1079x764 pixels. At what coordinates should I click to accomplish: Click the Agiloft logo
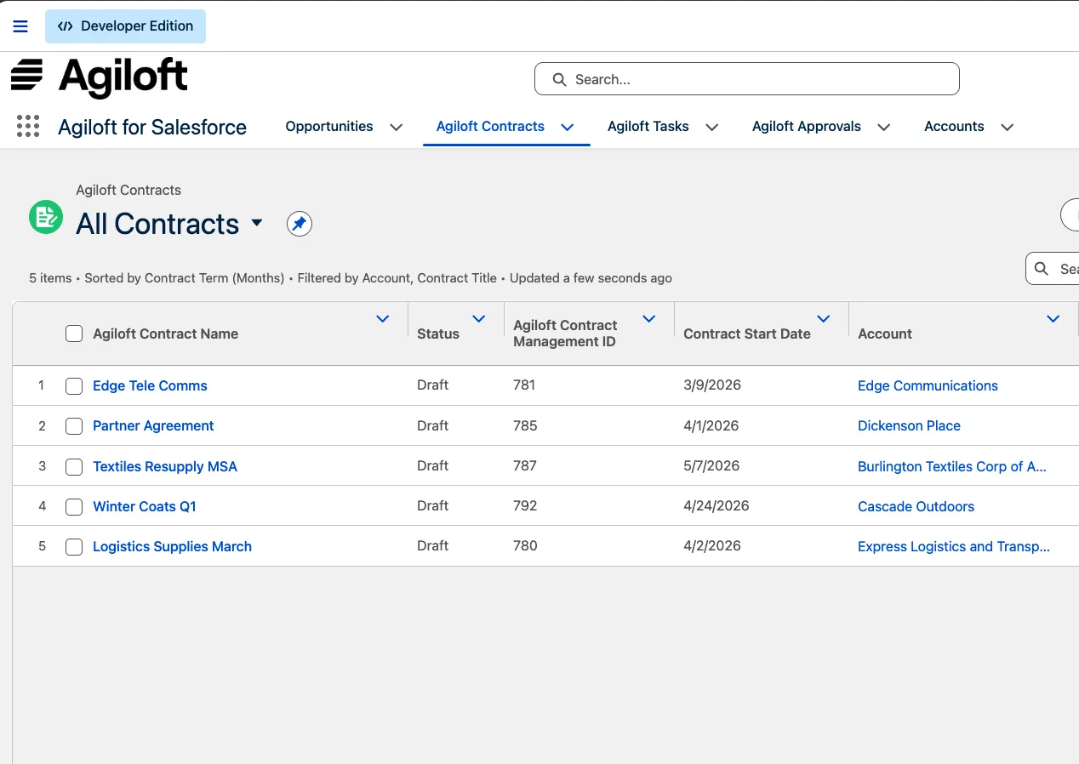tap(100, 77)
